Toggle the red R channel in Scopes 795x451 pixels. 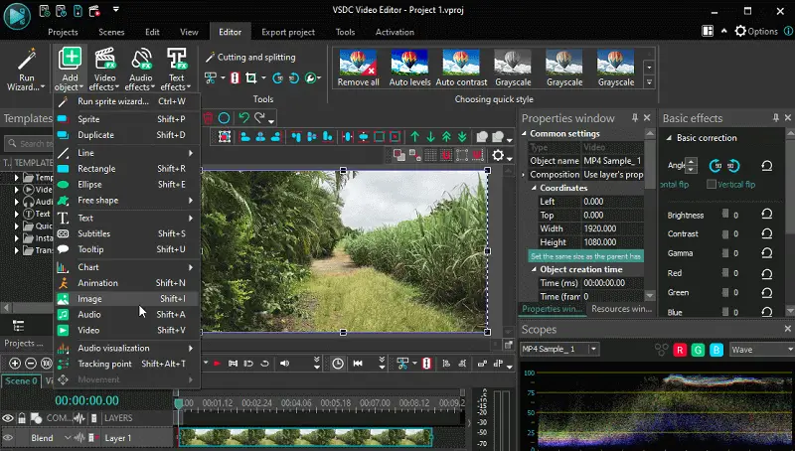pyautogui.click(x=680, y=350)
